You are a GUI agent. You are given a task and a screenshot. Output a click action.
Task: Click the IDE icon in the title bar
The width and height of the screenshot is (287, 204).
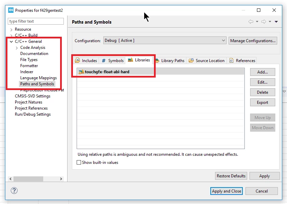[11, 10]
